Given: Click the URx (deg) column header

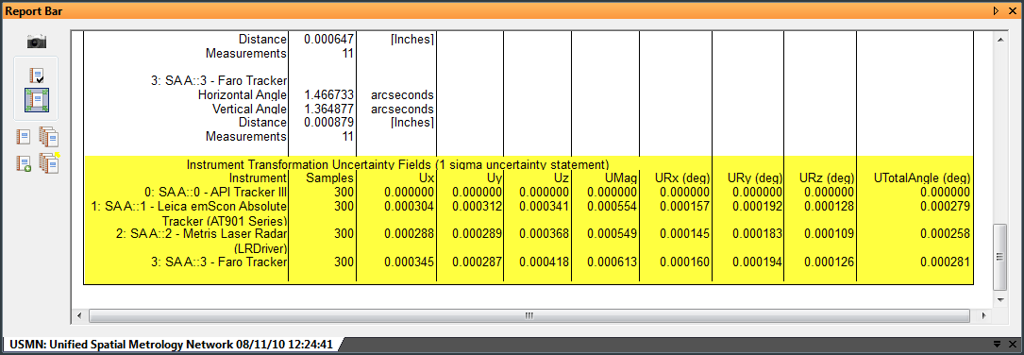Looking at the screenshot, I should [682, 177].
